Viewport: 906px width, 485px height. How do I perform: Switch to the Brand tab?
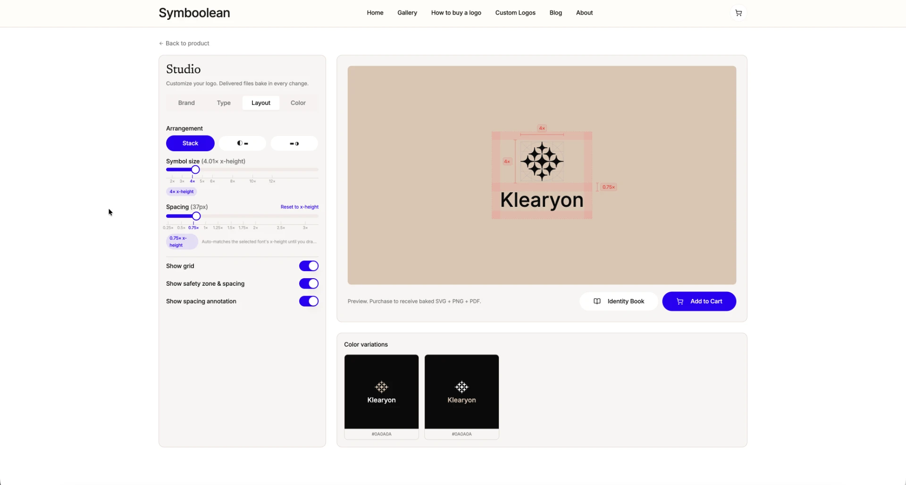[186, 103]
